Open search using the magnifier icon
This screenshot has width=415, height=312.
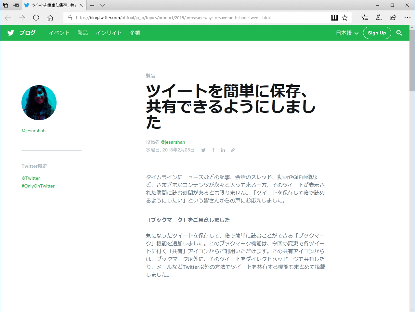point(399,33)
